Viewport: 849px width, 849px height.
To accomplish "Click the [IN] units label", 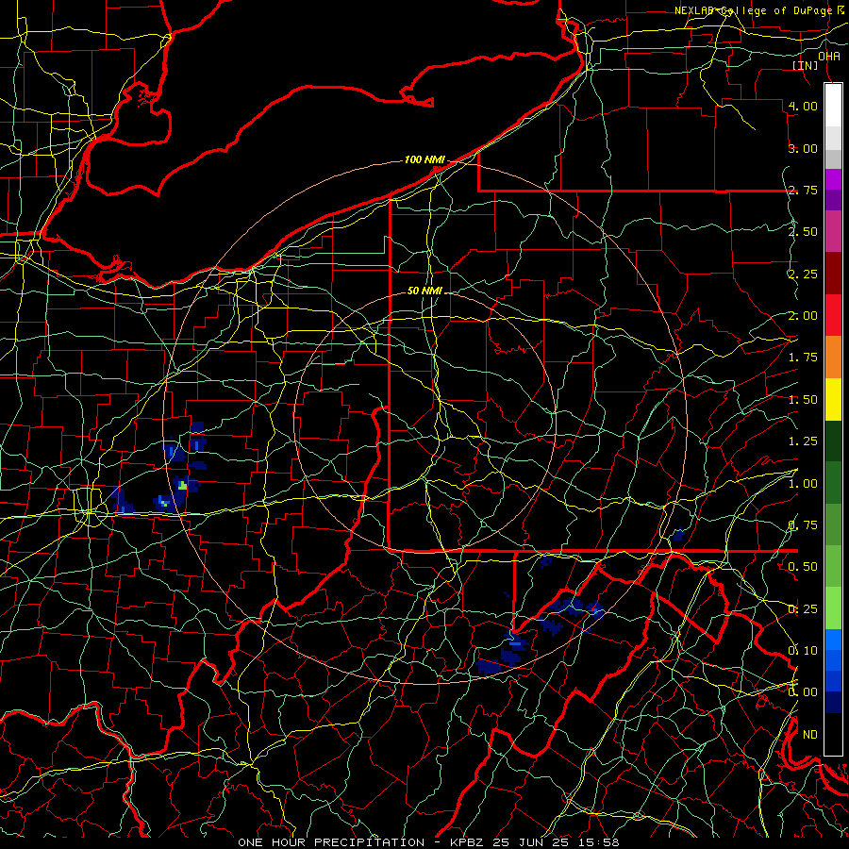I will point(806,65).
